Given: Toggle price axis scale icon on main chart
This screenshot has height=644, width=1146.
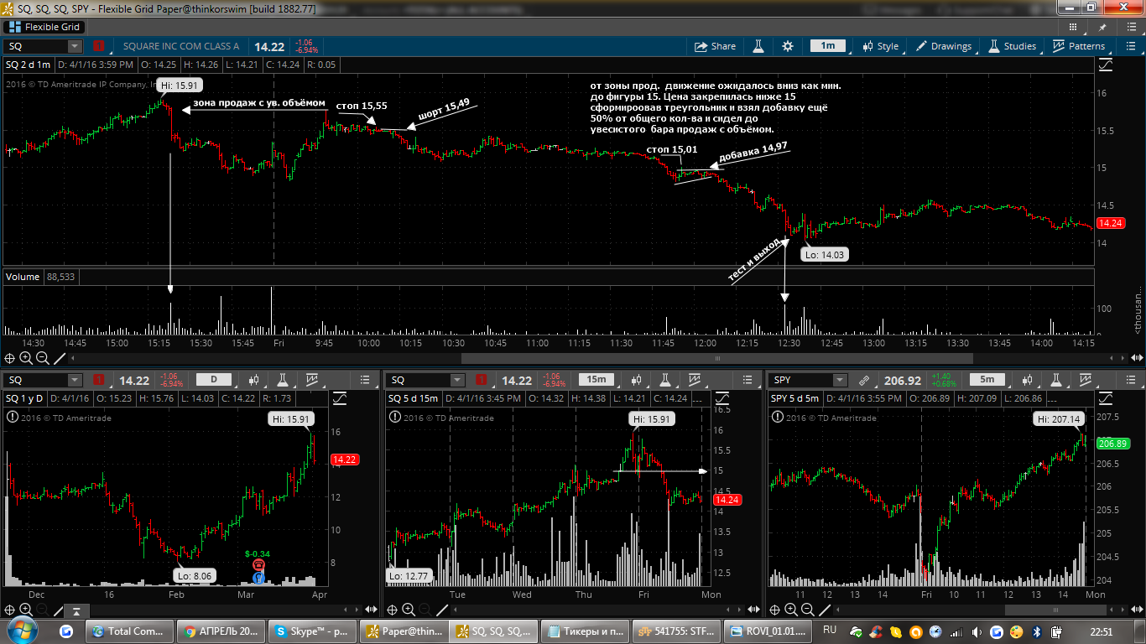Looking at the screenshot, I should pyautogui.click(x=1105, y=65).
